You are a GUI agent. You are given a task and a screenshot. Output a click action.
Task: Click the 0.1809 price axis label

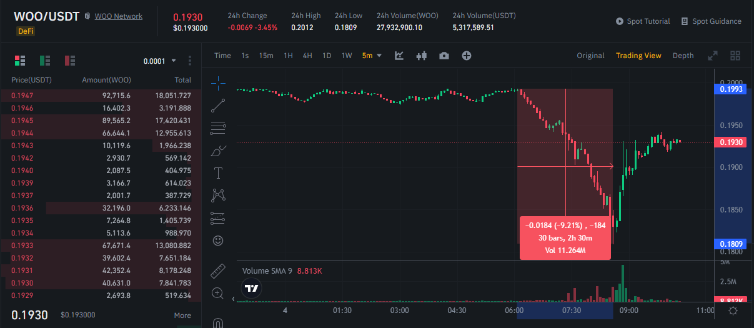tap(730, 244)
